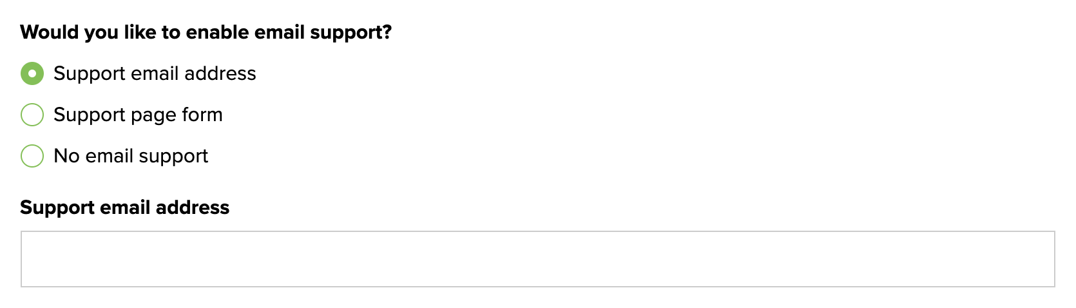This screenshot has width=1076, height=308.
Task: Click the word "No" in the third option
Action: coord(66,156)
